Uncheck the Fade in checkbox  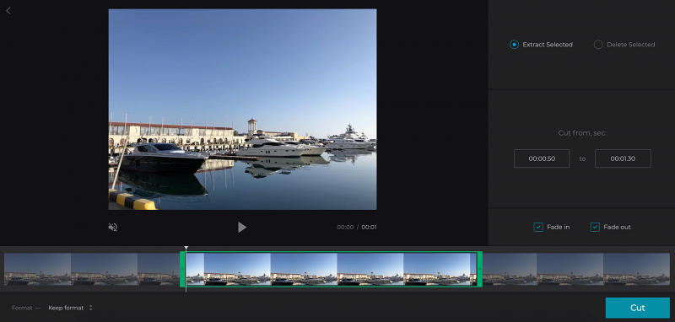[x=538, y=227]
